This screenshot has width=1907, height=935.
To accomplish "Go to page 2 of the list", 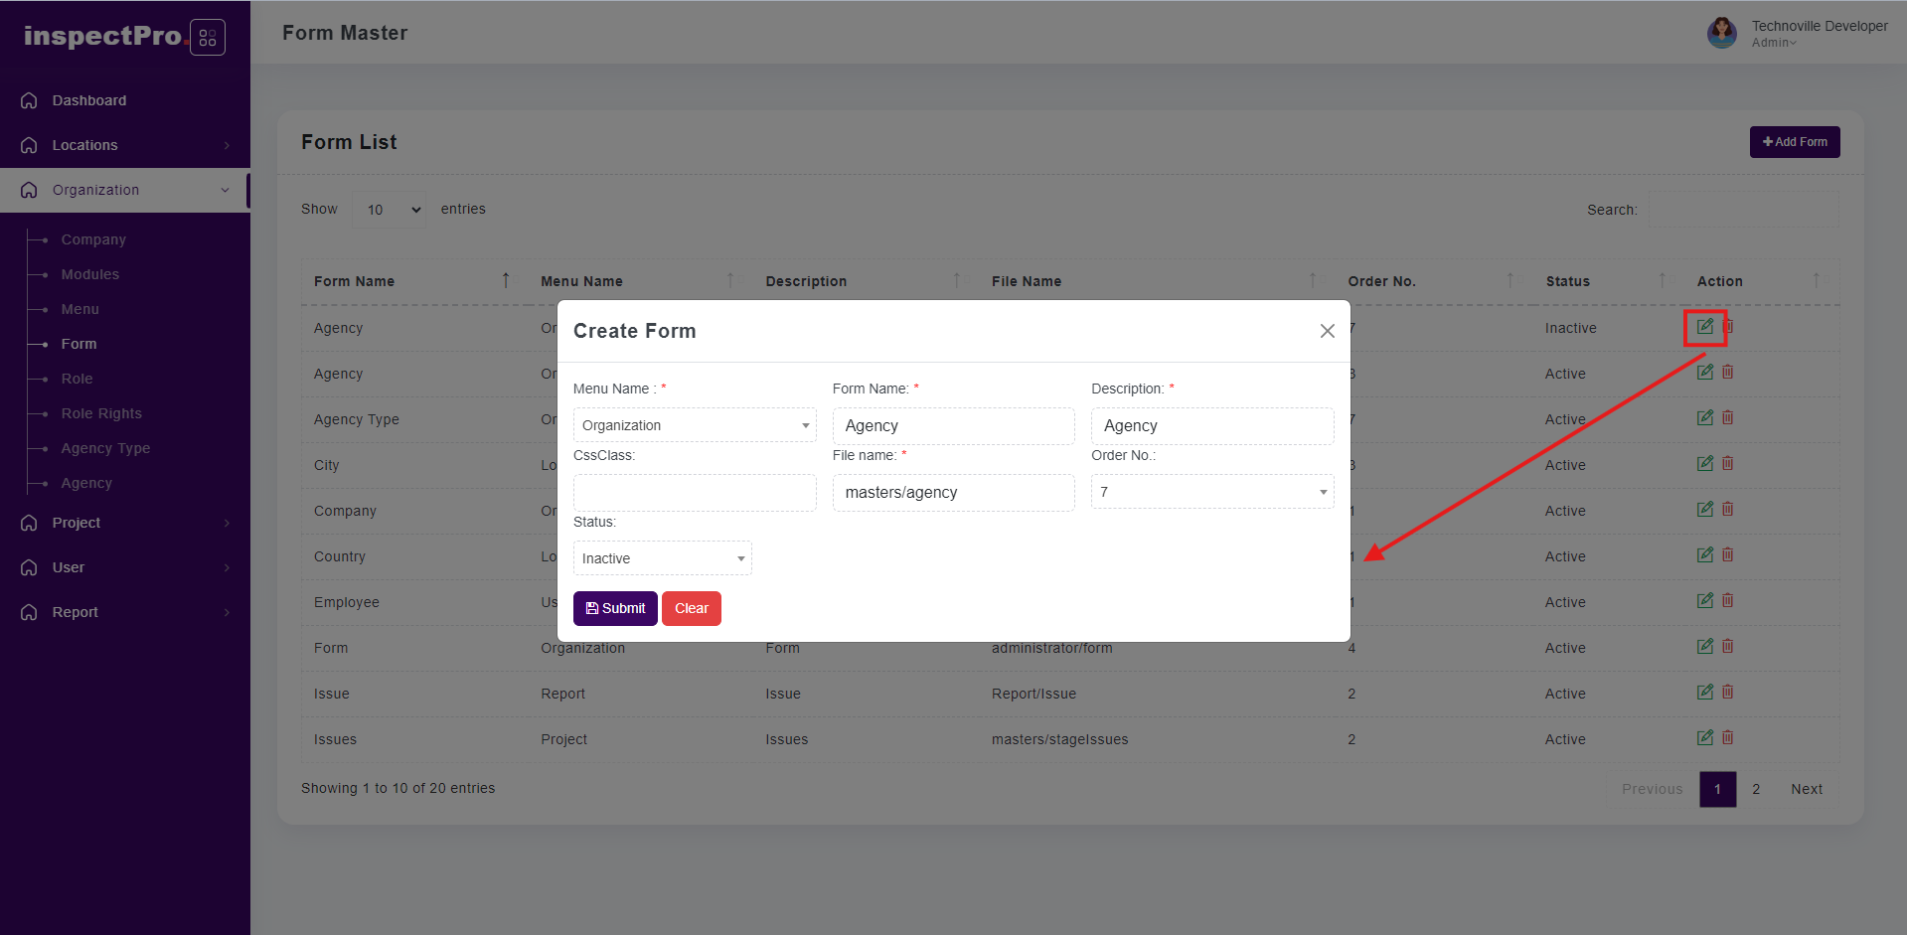I will coord(1756,789).
